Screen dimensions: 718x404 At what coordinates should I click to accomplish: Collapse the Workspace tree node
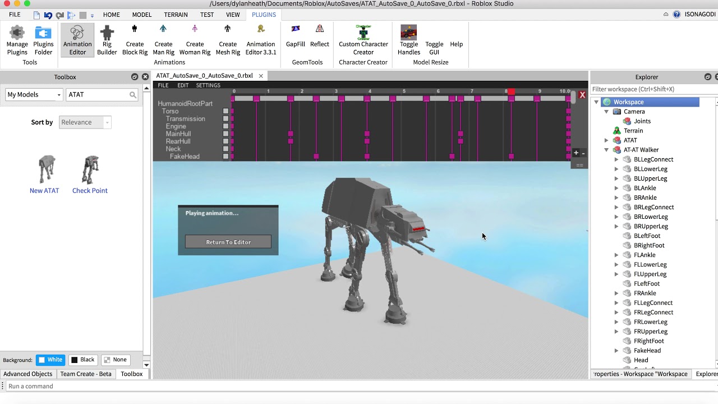tap(596, 102)
